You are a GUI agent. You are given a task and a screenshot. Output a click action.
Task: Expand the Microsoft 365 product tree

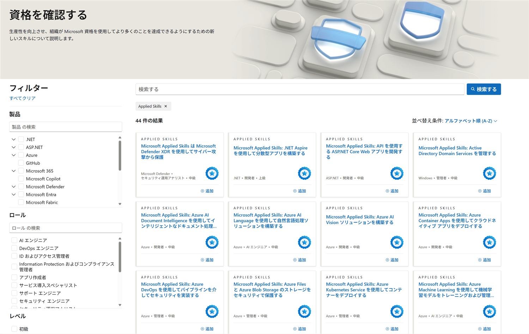point(14,171)
